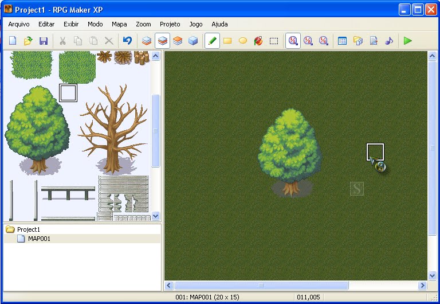
Task: Click tileset palette scroll down arrow
Action: coord(156,216)
